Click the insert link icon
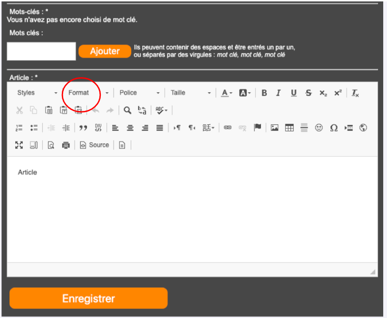 pyautogui.click(x=228, y=128)
